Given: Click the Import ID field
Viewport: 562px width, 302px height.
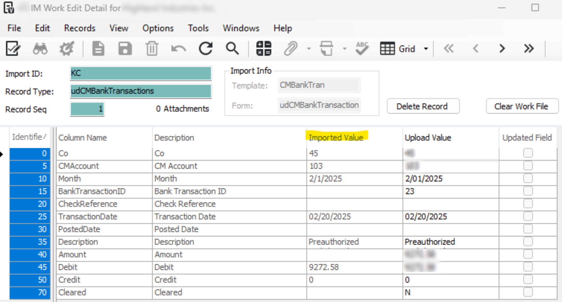Looking at the screenshot, I should click(x=141, y=73).
